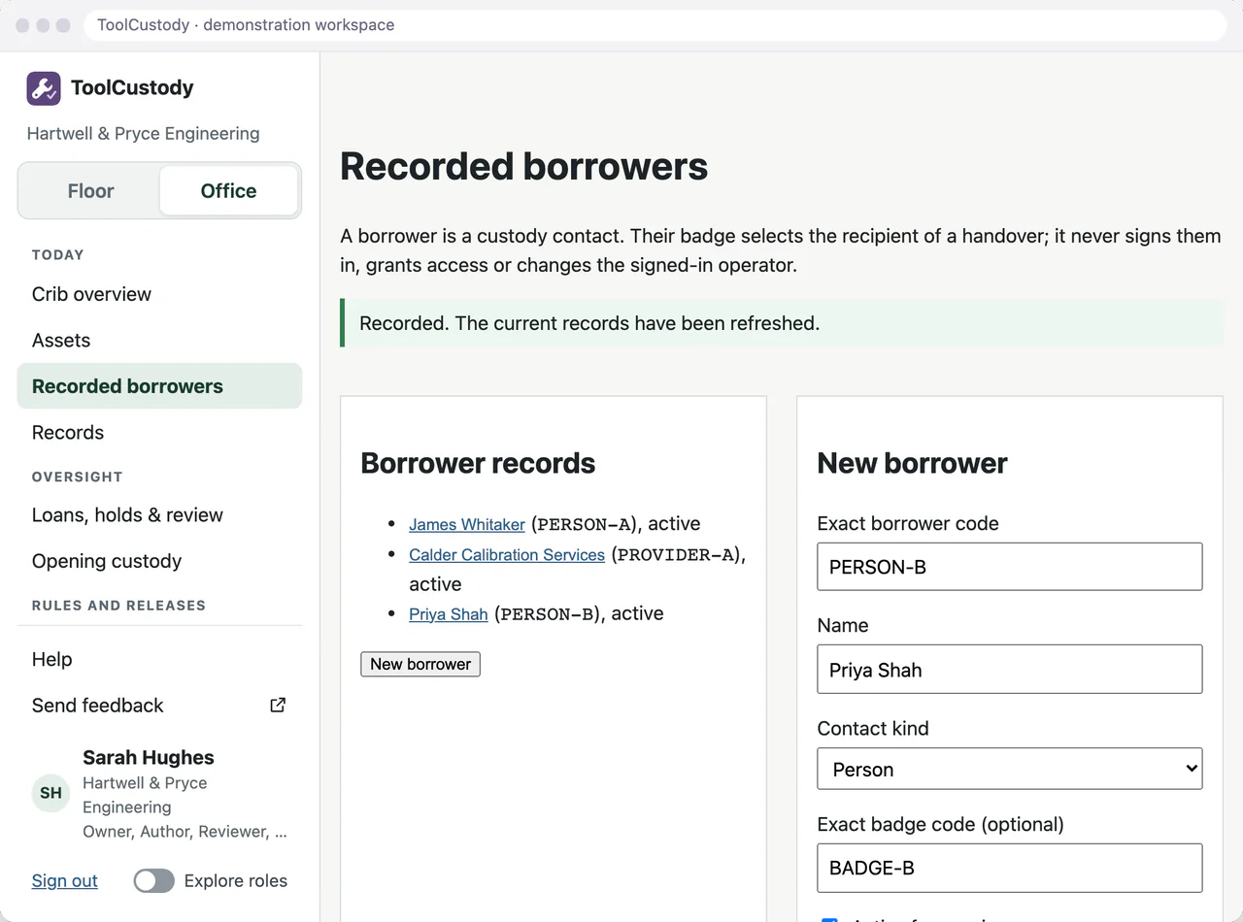Click the ToolCustody wrench logo icon

(44, 88)
